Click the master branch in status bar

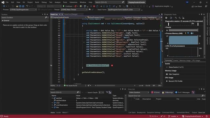click(x=173, y=116)
